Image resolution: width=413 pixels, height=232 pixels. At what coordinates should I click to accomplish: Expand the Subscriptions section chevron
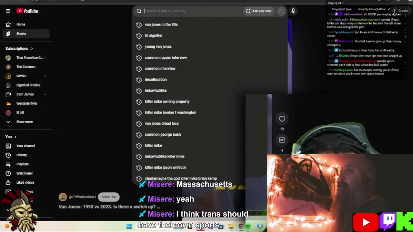[32, 49]
